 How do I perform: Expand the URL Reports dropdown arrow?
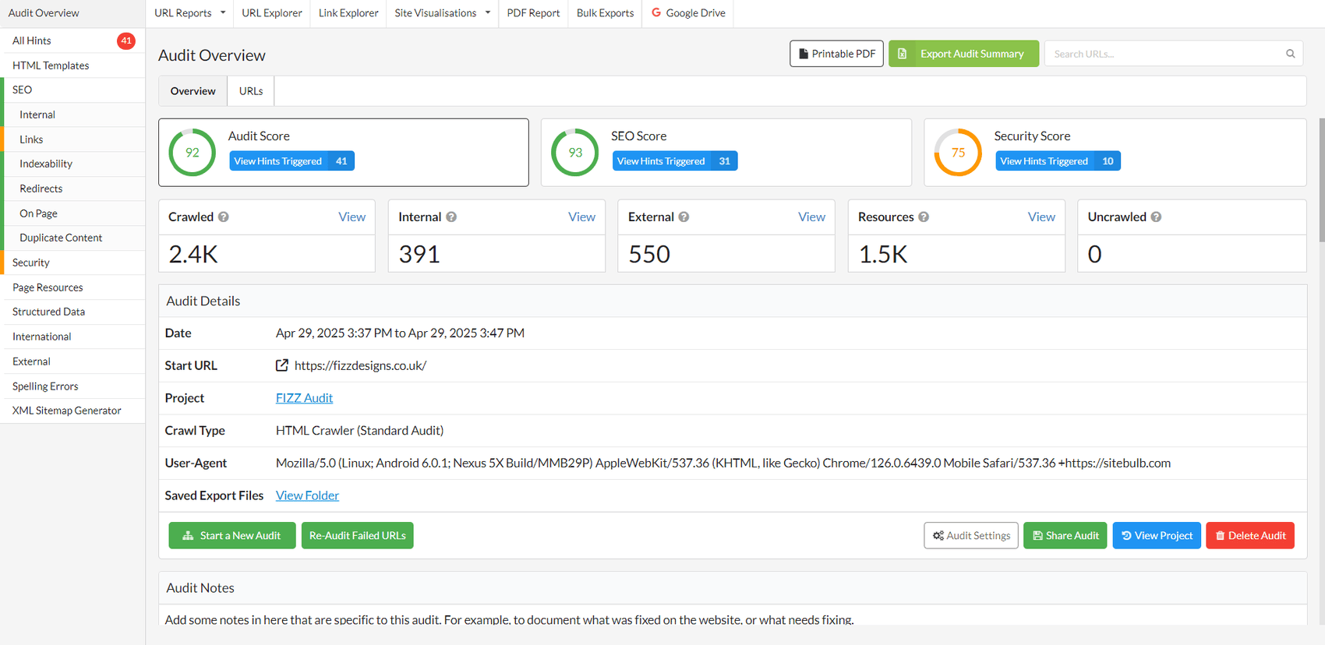click(x=223, y=12)
